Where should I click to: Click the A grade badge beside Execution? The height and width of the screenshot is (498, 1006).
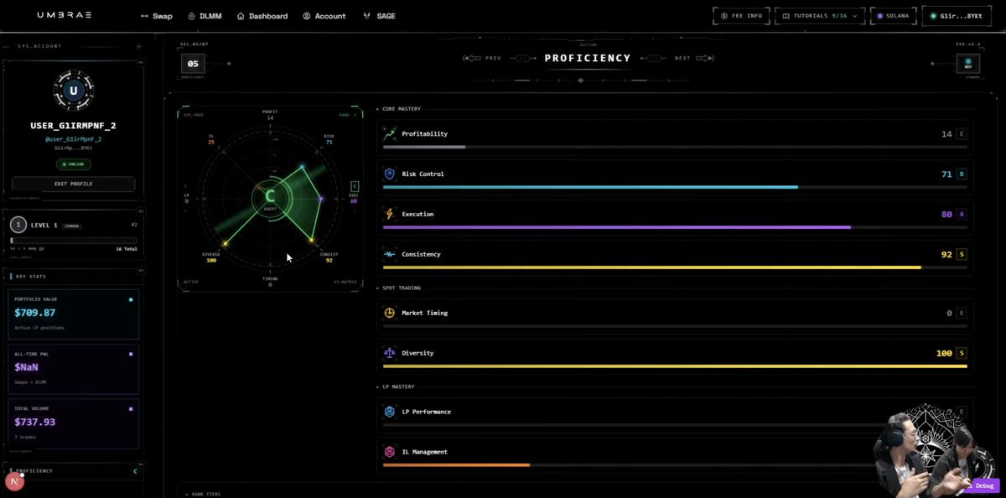click(962, 215)
